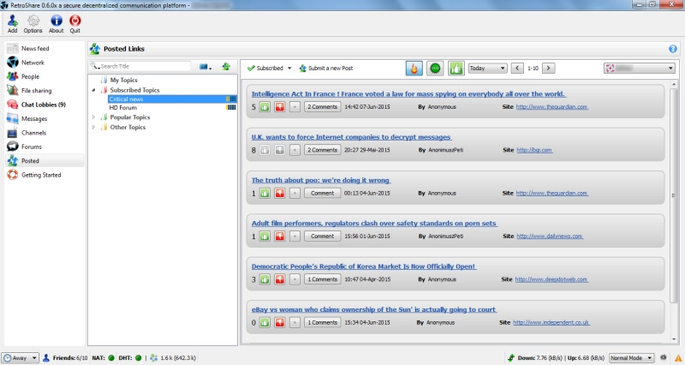Open the Options gear icon

click(33, 21)
